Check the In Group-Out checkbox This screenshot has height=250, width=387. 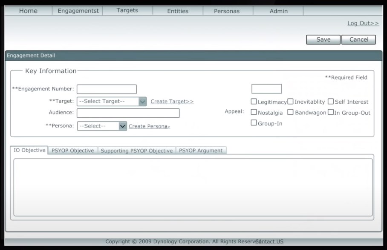click(331, 113)
